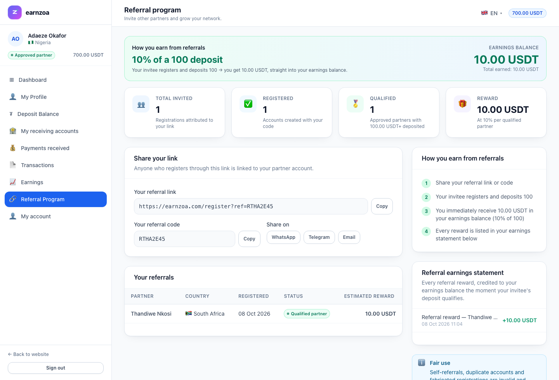Open My receiving accounts
The image size is (559, 380).
coord(56,131)
